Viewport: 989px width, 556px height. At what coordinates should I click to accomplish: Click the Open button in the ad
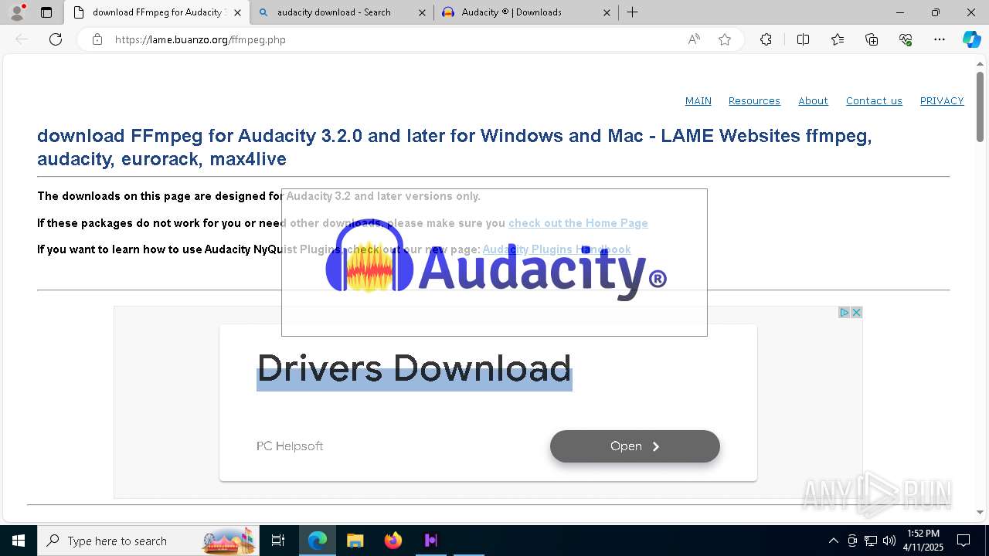tap(635, 446)
